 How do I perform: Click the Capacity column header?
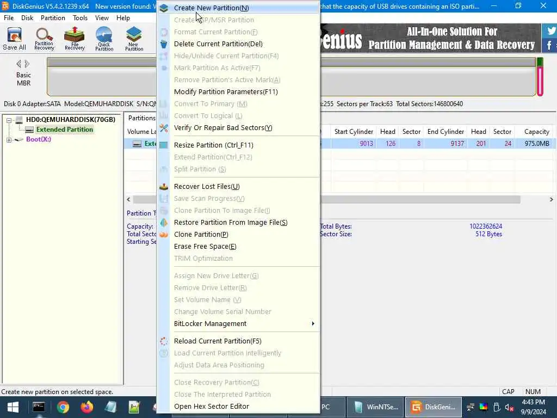(534, 132)
